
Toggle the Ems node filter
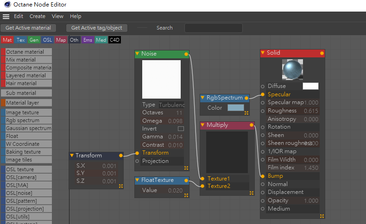(88, 40)
